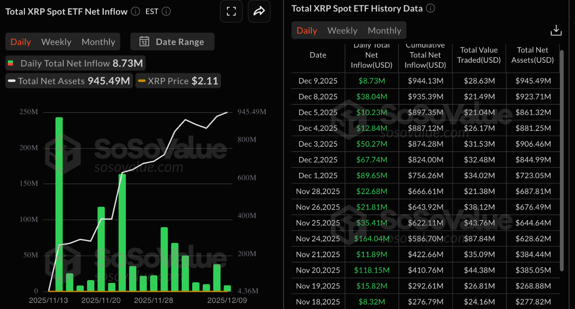Select the Dec 9,2025 table row
The height and width of the screenshot is (309, 575).
[x=318, y=80]
